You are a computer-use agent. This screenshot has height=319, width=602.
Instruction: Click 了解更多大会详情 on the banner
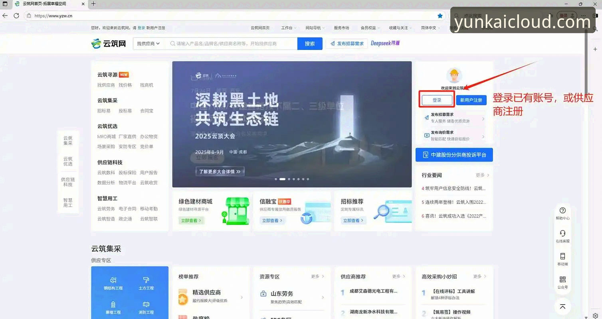[x=220, y=171]
